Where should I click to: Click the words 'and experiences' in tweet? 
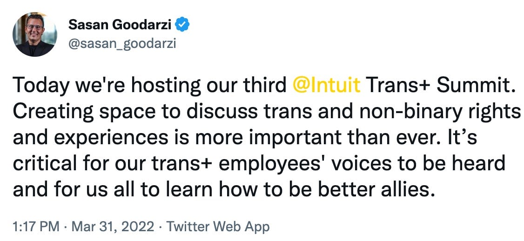91,139
